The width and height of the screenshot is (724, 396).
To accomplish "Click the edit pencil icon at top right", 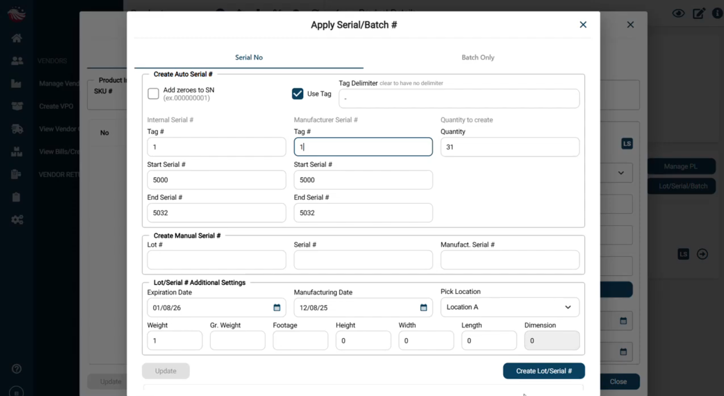I will click(x=699, y=13).
